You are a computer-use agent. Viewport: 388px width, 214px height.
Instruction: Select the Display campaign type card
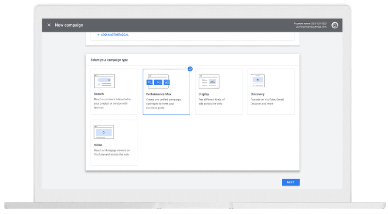pos(219,92)
